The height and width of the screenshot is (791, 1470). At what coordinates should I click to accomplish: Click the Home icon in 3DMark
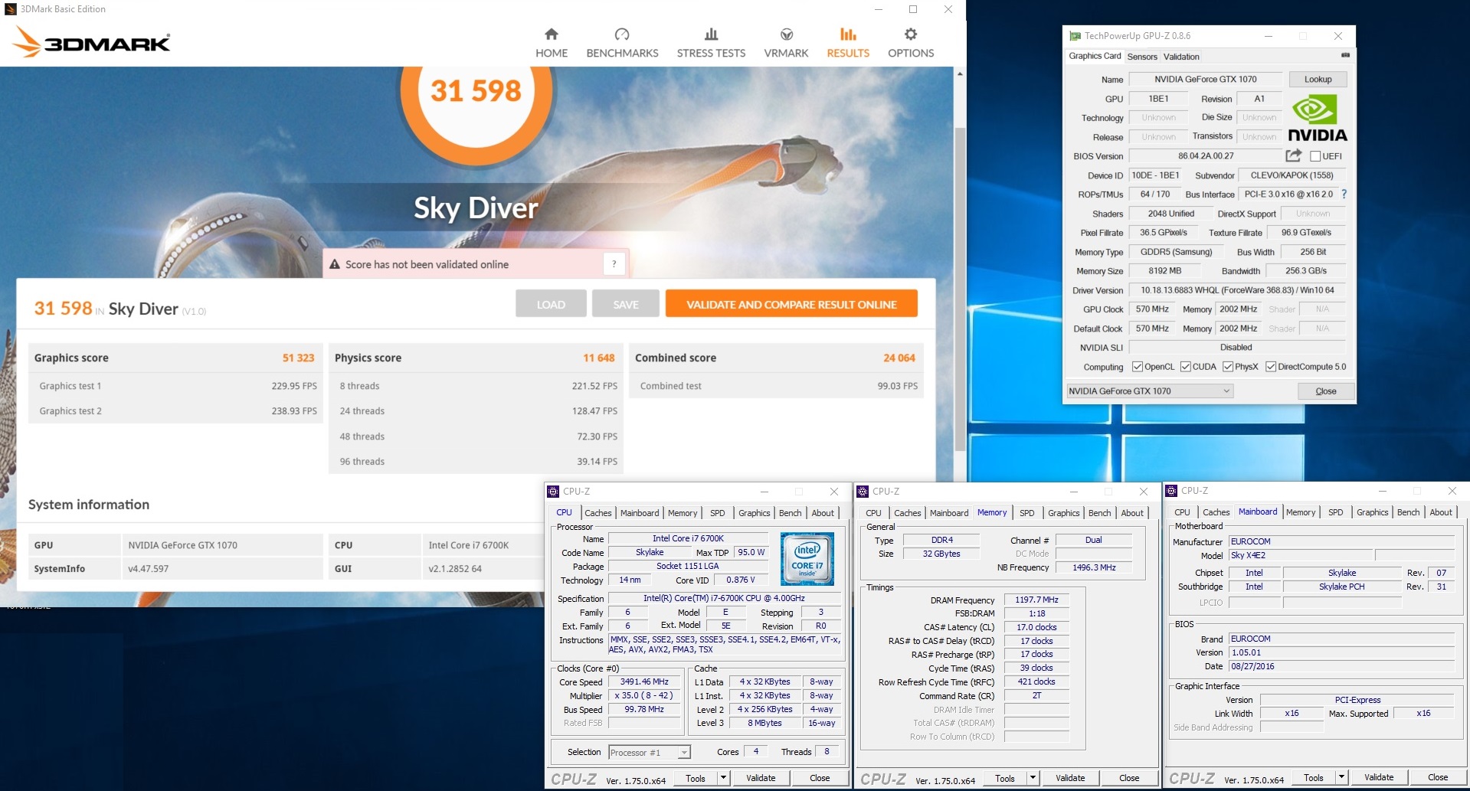click(x=551, y=34)
